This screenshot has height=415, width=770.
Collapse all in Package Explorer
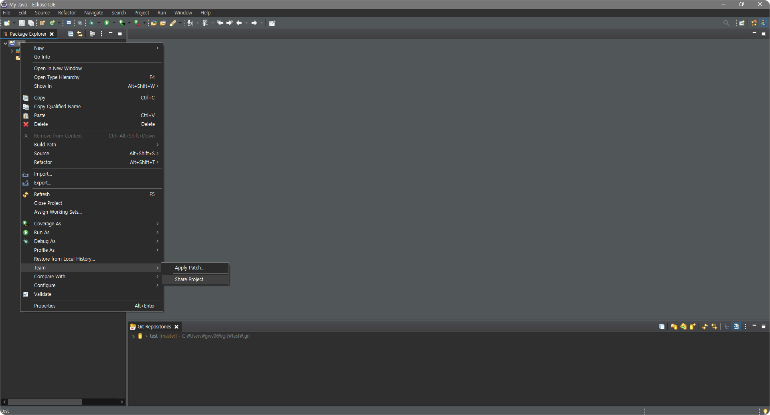click(x=71, y=34)
